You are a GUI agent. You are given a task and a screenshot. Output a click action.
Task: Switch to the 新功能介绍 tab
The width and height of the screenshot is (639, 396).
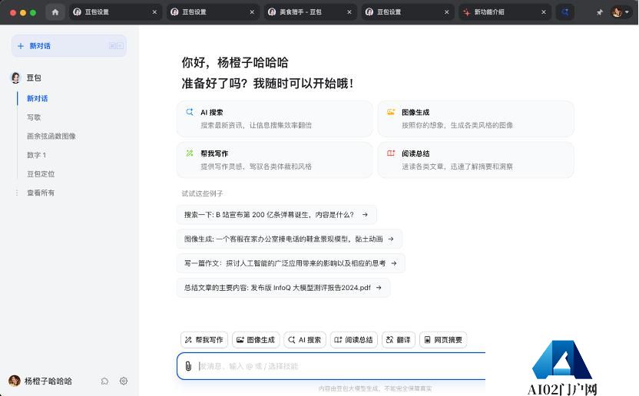(505, 12)
